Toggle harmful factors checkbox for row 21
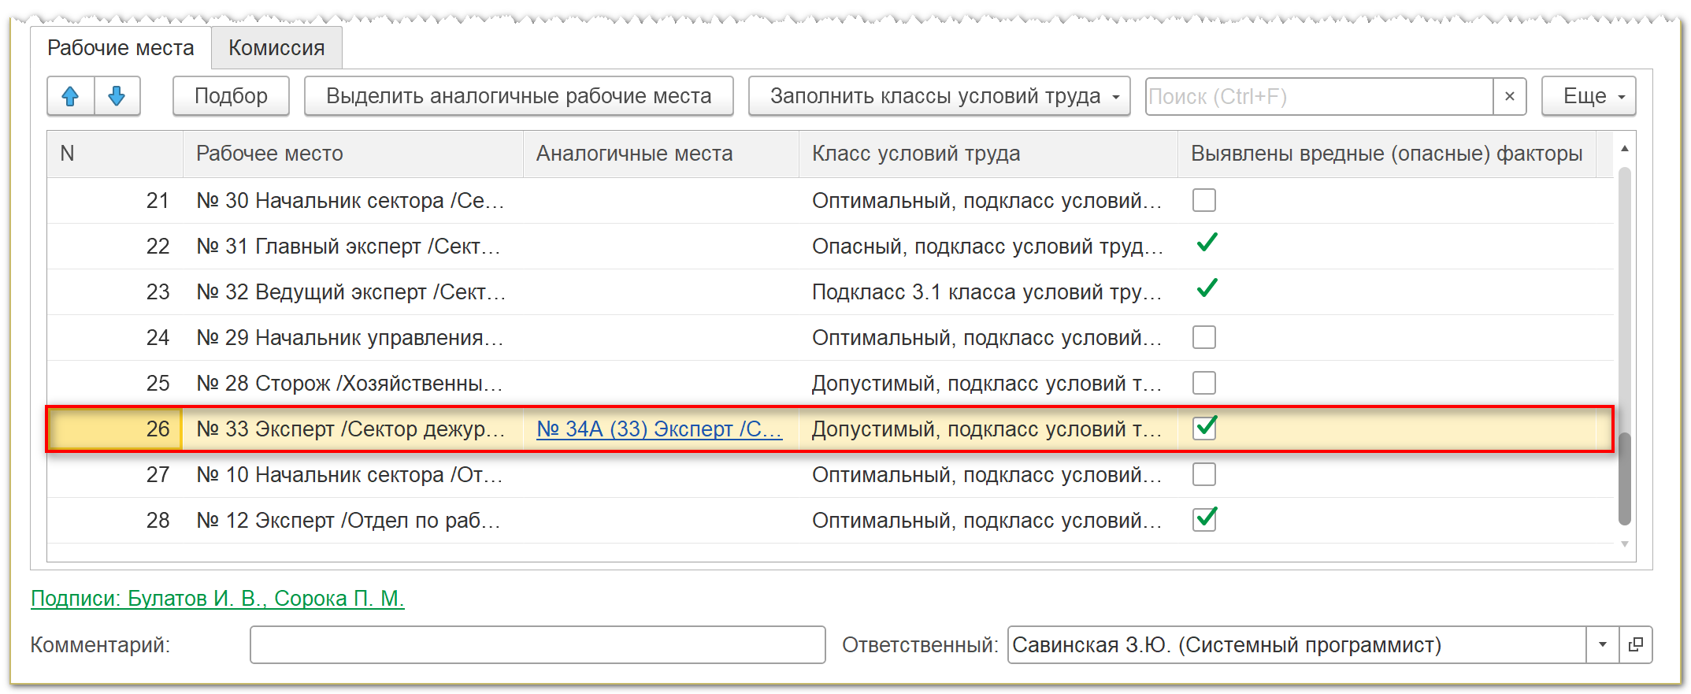The height and width of the screenshot is (694, 1691). (1203, 200)
